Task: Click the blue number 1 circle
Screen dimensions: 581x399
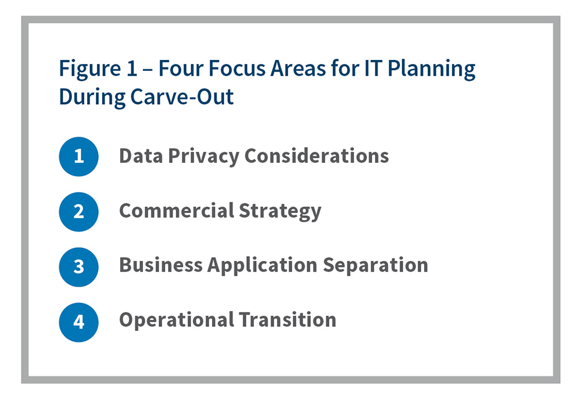Action: pyautogui.click(x=78, y=156)
